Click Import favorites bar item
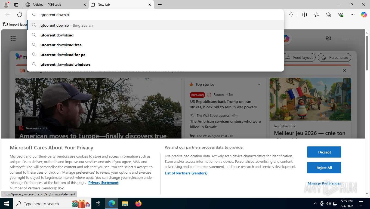This screenshot has height=209, width=370. click(x=15, y=24)
